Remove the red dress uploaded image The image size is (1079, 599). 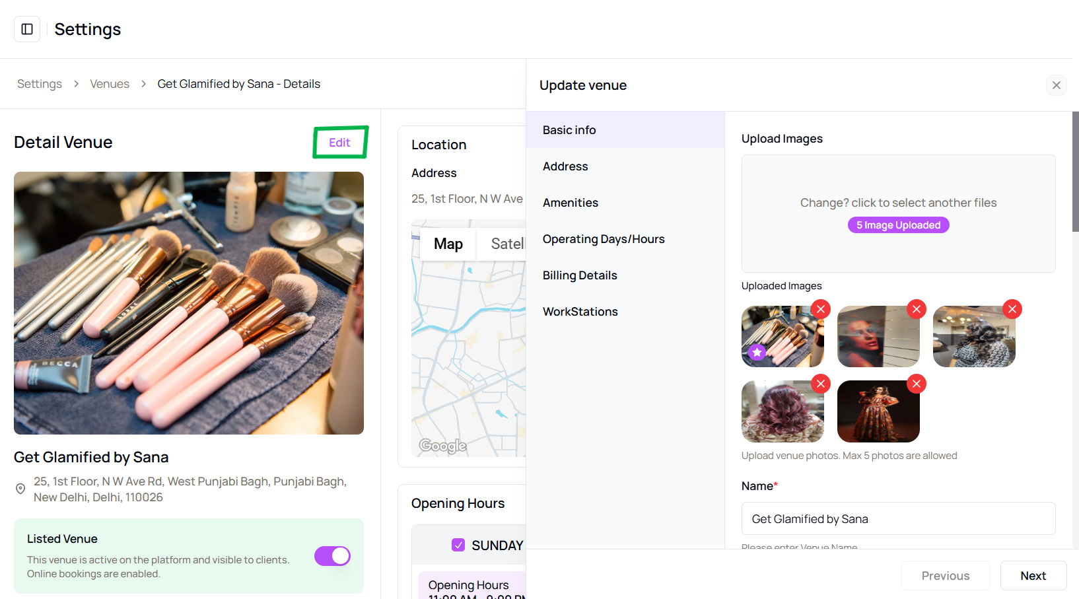coord(917,384)
